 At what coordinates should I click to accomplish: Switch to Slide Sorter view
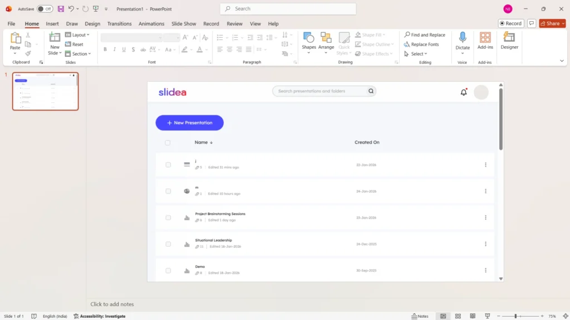click(x=458, y=316)
